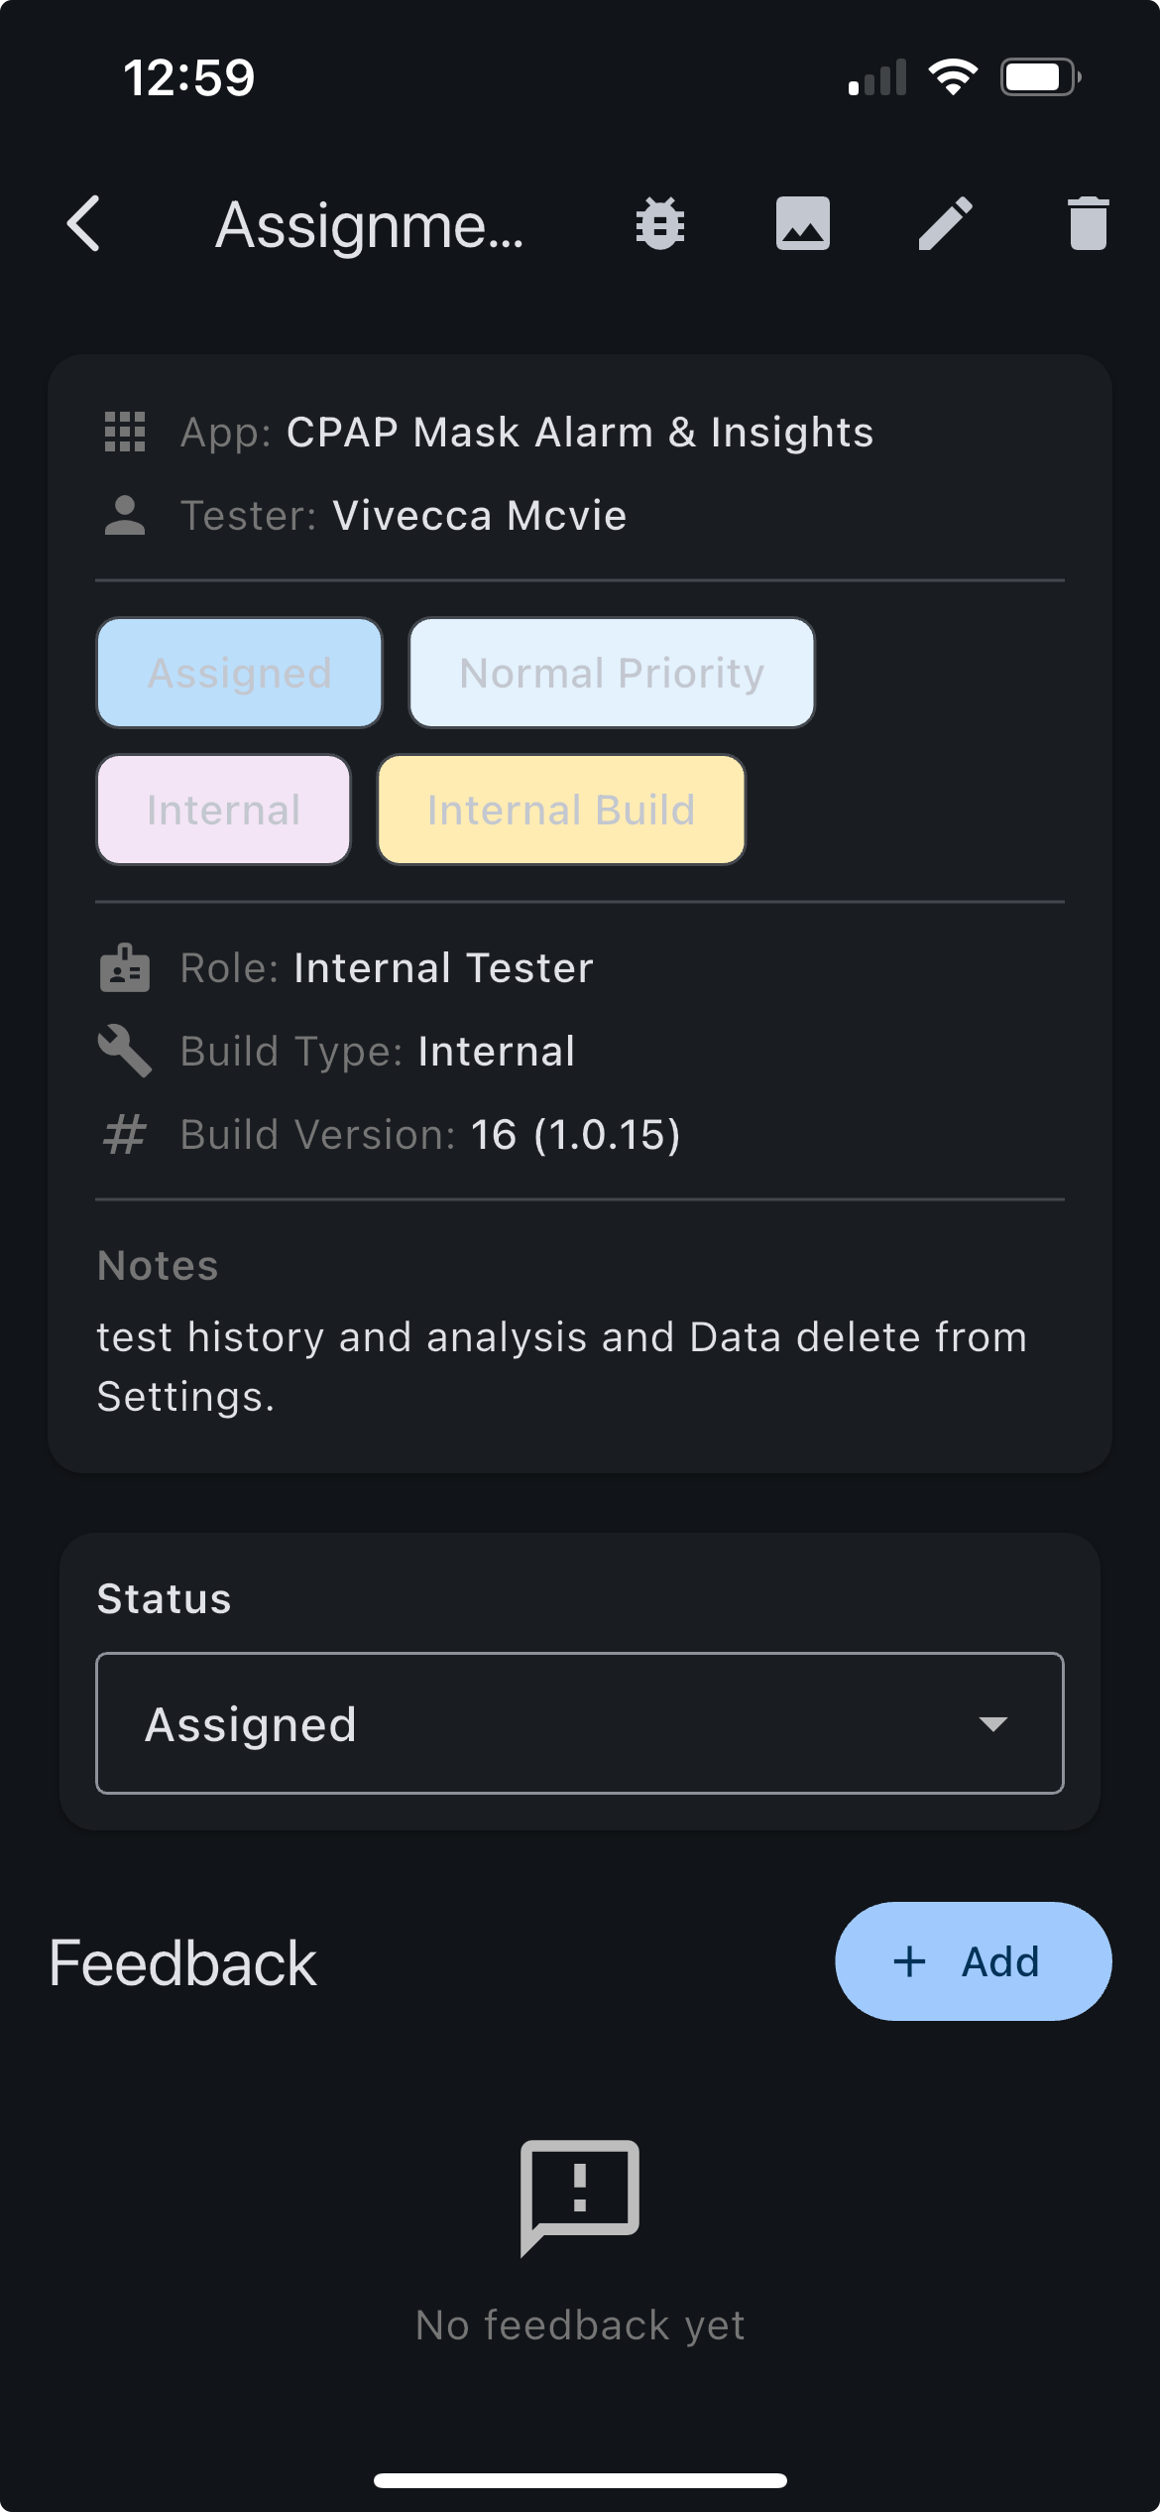Tap the edit pencil icon
The image size is (1160, 2512).
click(x=944, y=224)
